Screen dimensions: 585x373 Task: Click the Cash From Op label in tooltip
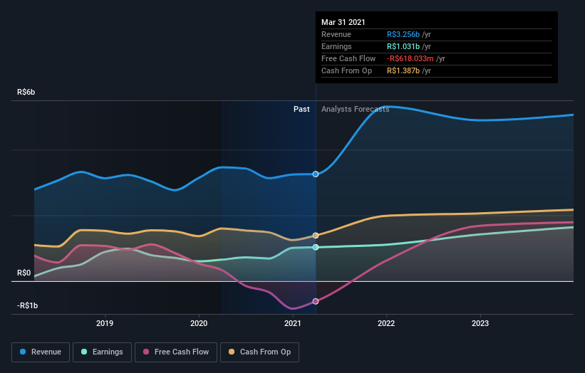coord(346,70)
